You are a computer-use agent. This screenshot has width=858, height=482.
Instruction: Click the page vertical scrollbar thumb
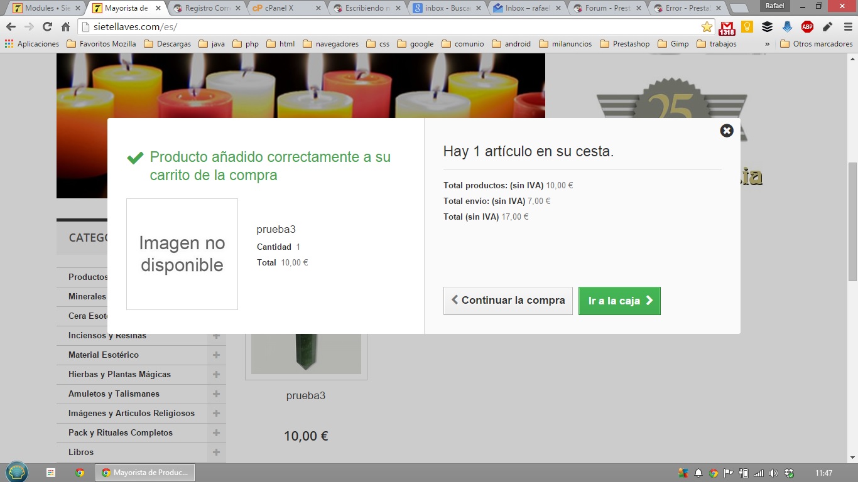852,221
